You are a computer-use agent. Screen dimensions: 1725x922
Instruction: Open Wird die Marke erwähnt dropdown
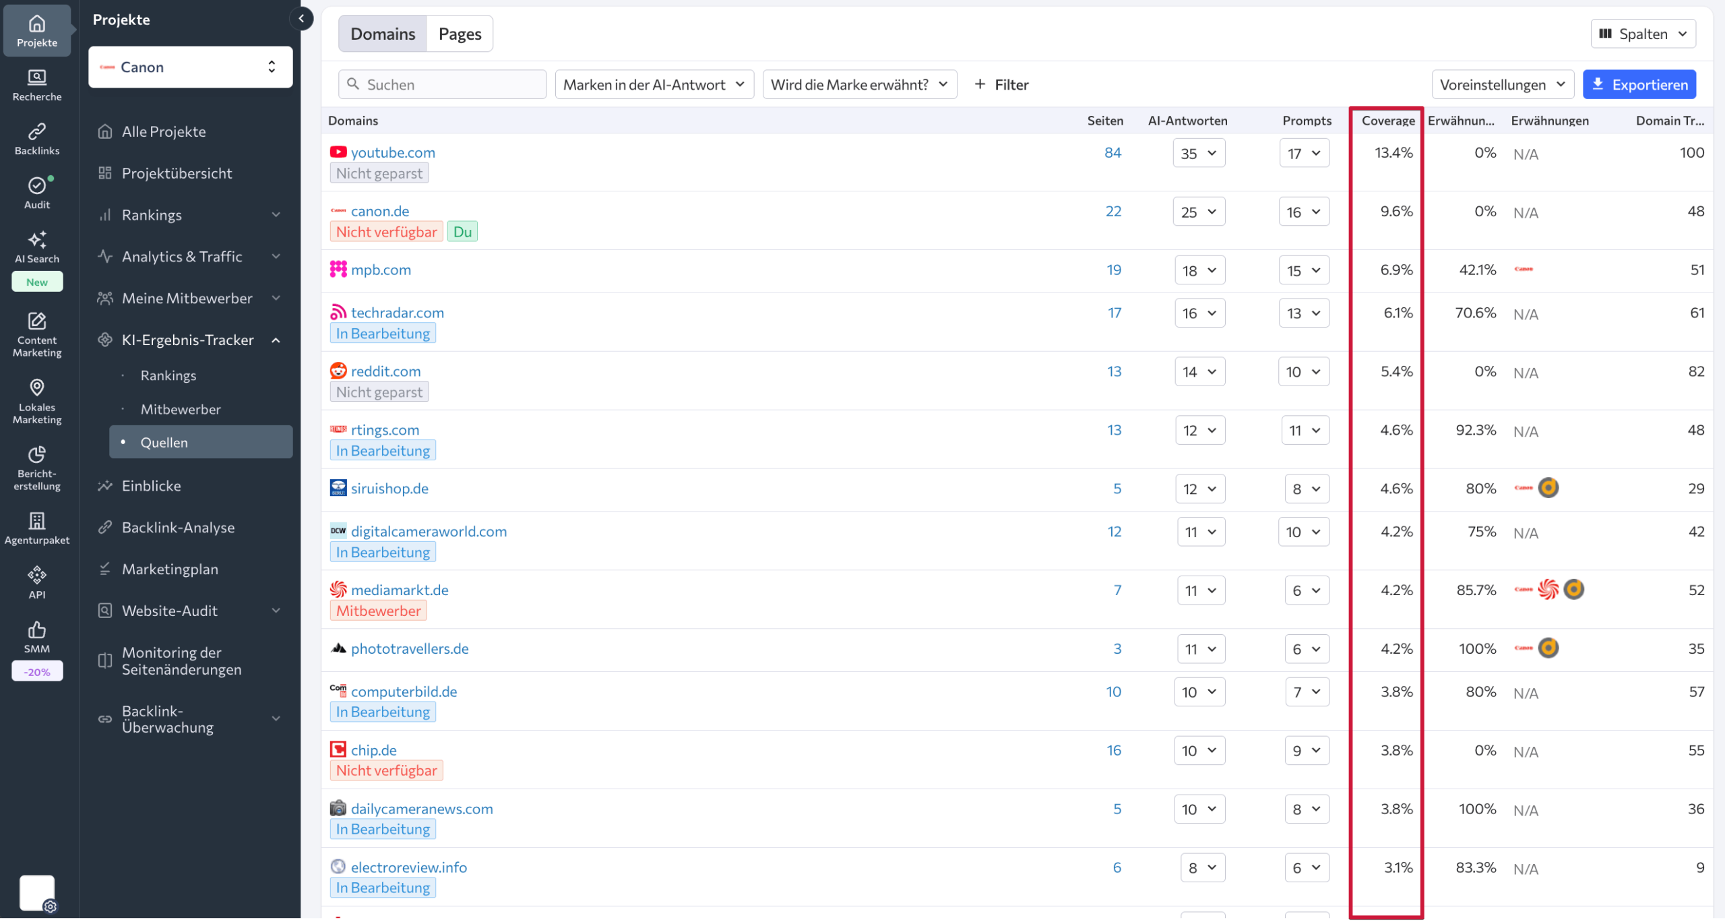(859, 84)
